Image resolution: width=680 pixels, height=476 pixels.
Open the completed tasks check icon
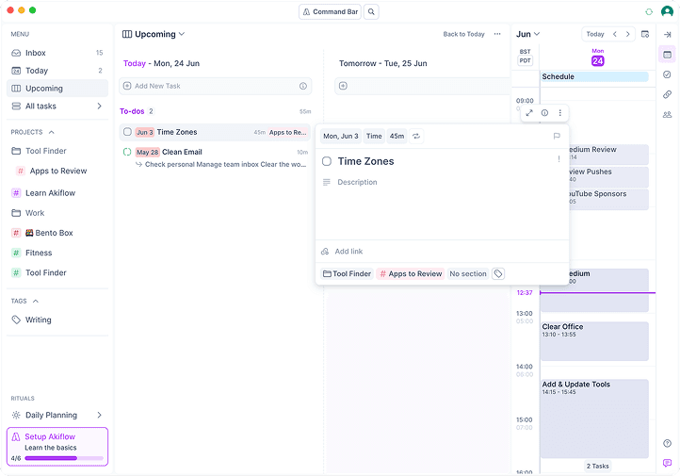(667, 74)
